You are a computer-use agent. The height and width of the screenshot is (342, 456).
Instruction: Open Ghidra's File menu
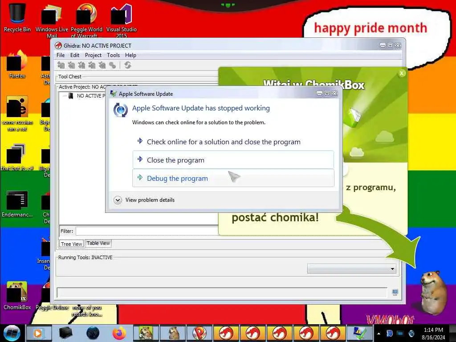[x=61, y=55]
